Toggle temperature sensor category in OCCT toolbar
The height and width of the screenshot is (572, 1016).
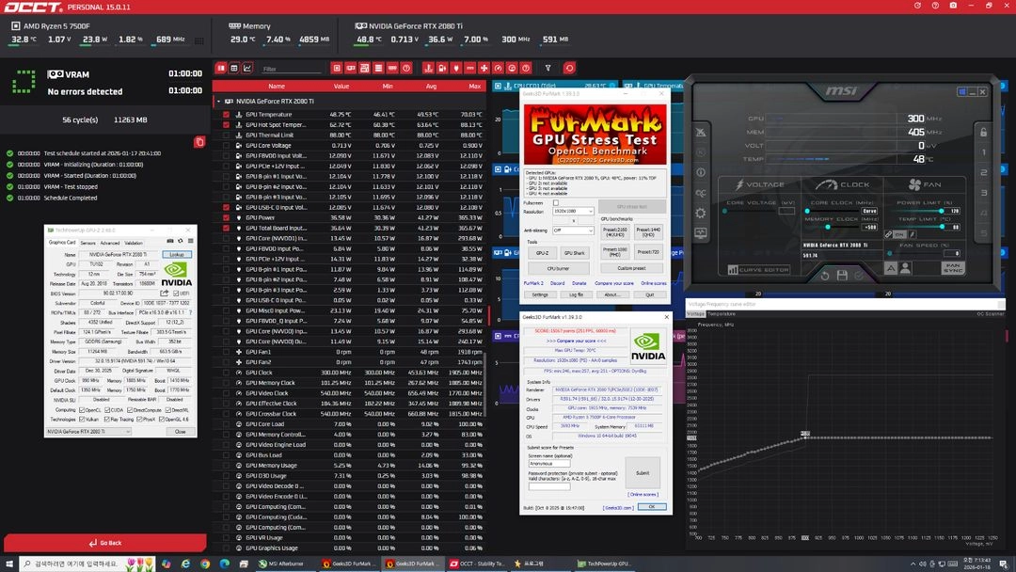click(x=428, y=68)
